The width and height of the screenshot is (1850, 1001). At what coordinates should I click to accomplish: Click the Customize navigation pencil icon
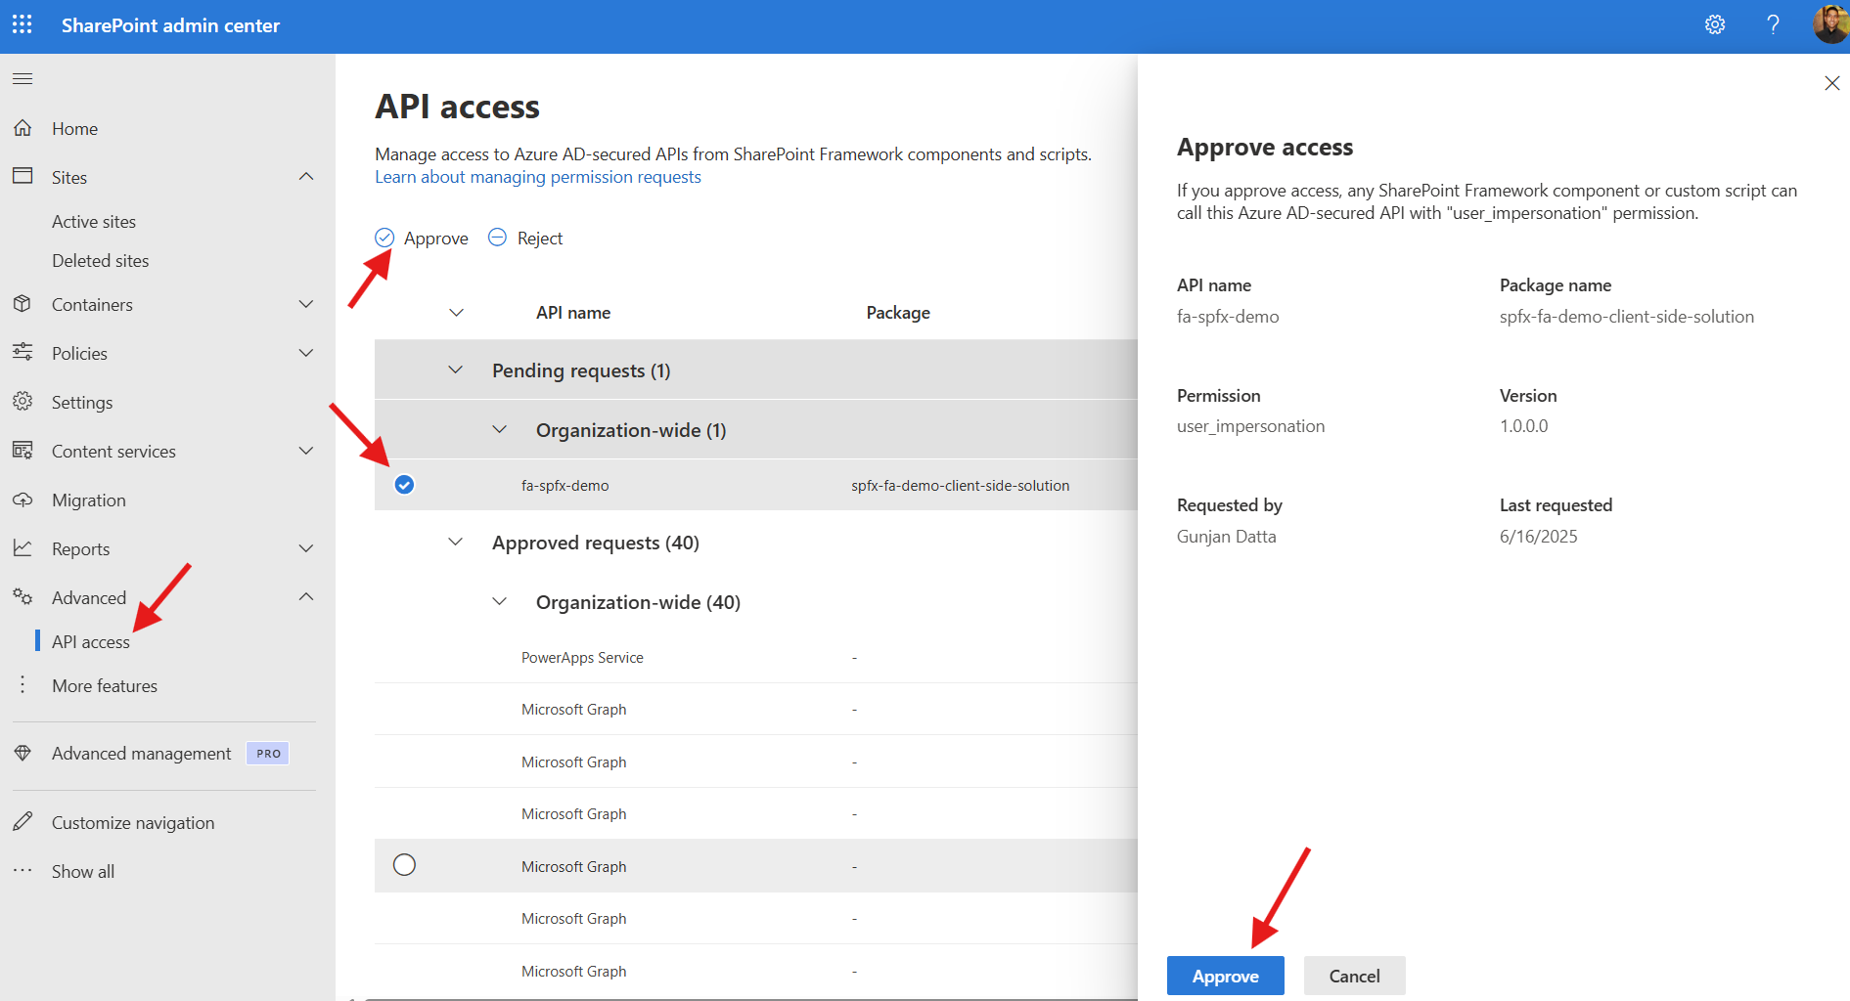tap(23, 821)
